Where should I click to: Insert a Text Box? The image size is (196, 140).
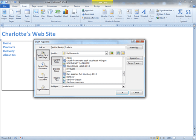tap(129, 14)
